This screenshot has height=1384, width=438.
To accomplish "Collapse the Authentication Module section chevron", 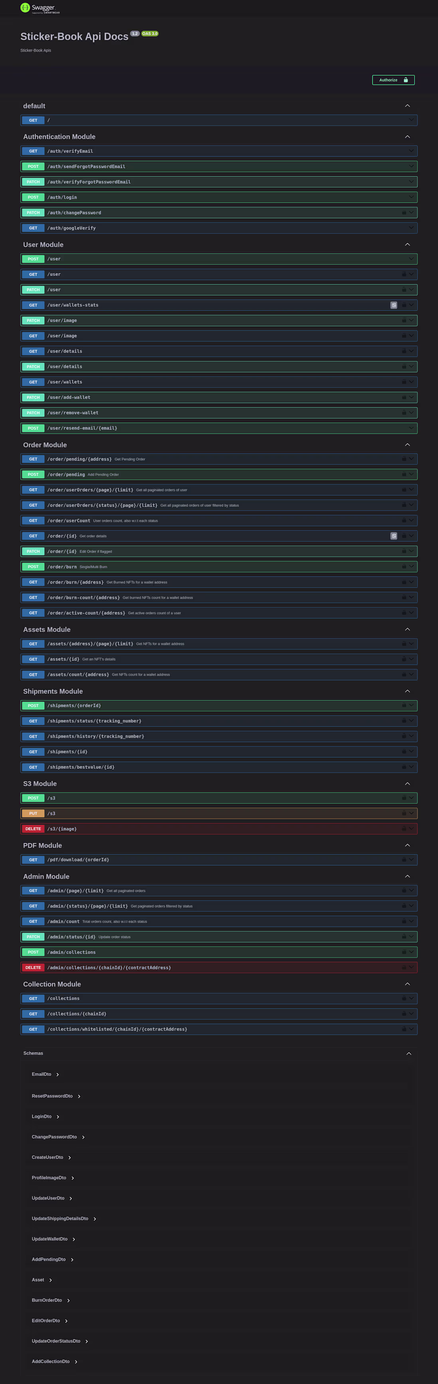I will click(x=407, y=137).
